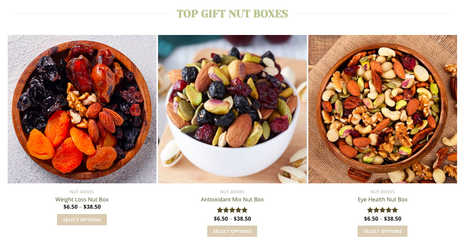Select options for Weight Loss Nut Box

pos(82,220)
